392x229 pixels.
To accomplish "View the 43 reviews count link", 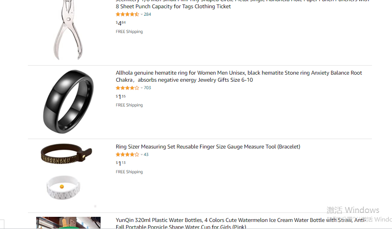I will tap(146, 154).
